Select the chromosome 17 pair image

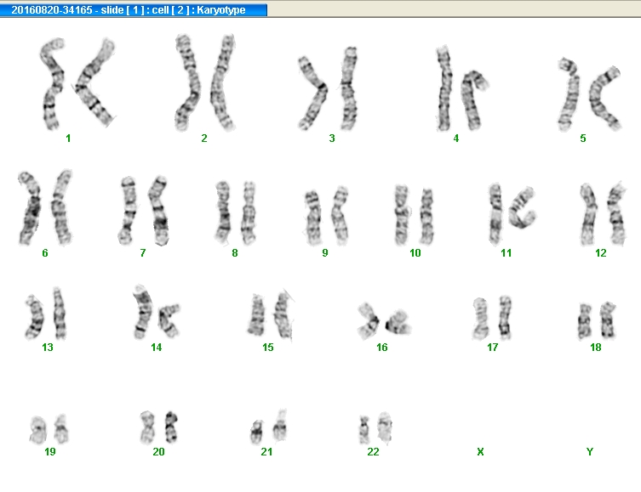point(492,318)
